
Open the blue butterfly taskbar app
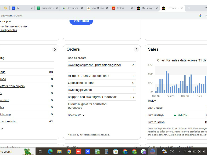pos(88,151)
